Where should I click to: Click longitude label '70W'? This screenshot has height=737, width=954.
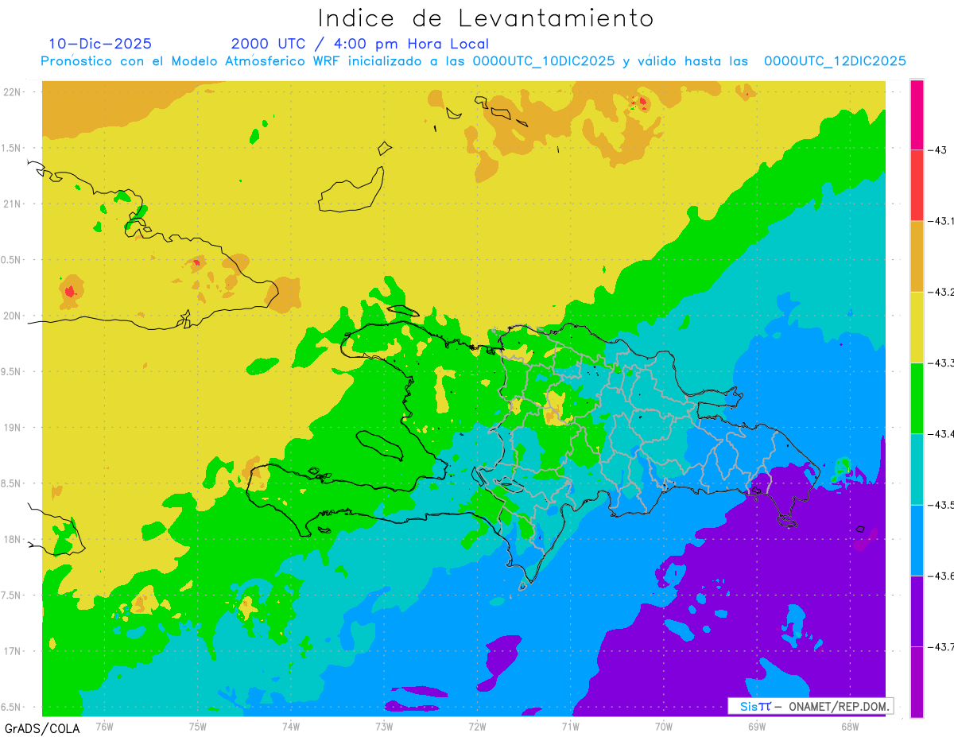tap(664, 727)
